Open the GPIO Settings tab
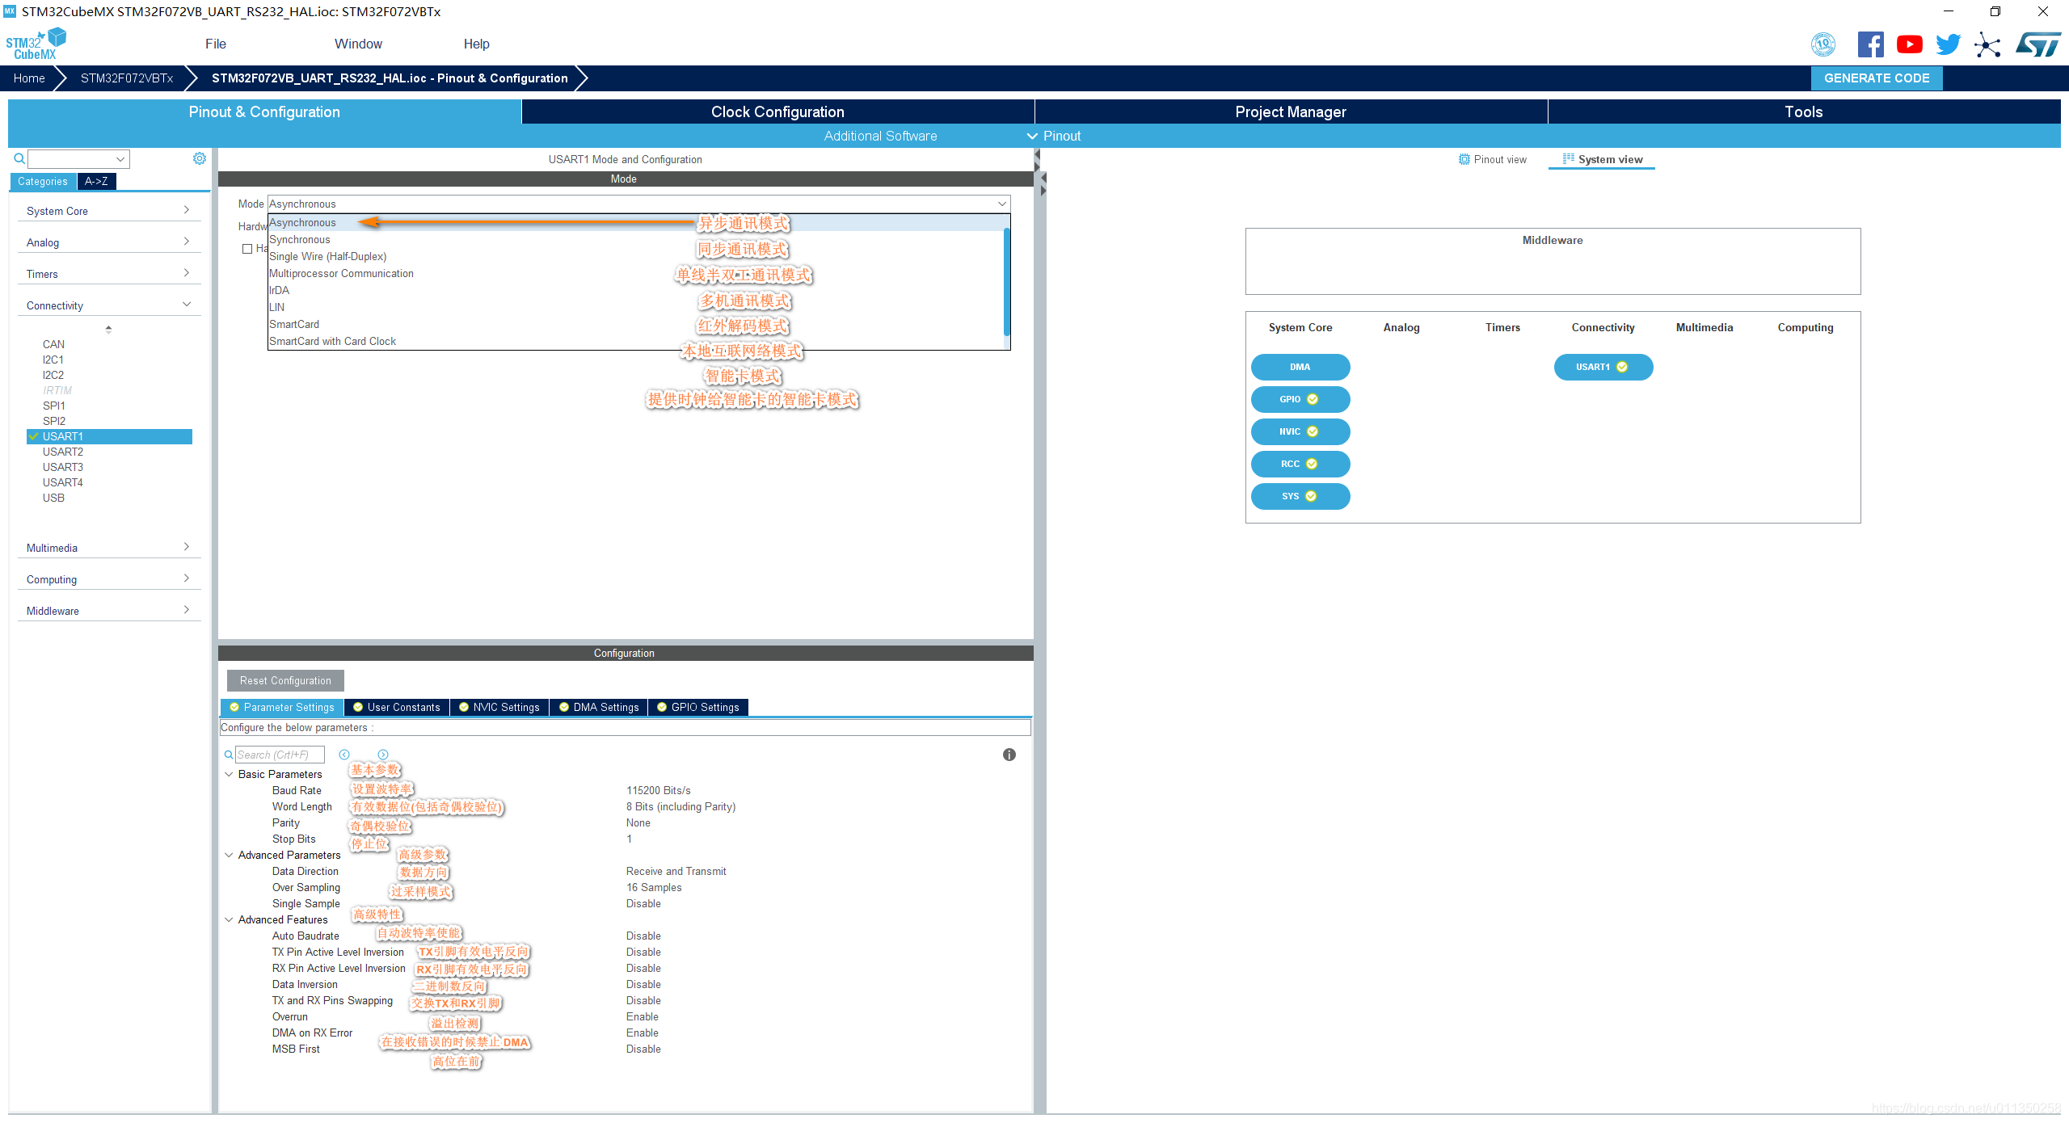Image resolution: width=2069 pixels, height=1123 pixels. click(x=698, y=707)
